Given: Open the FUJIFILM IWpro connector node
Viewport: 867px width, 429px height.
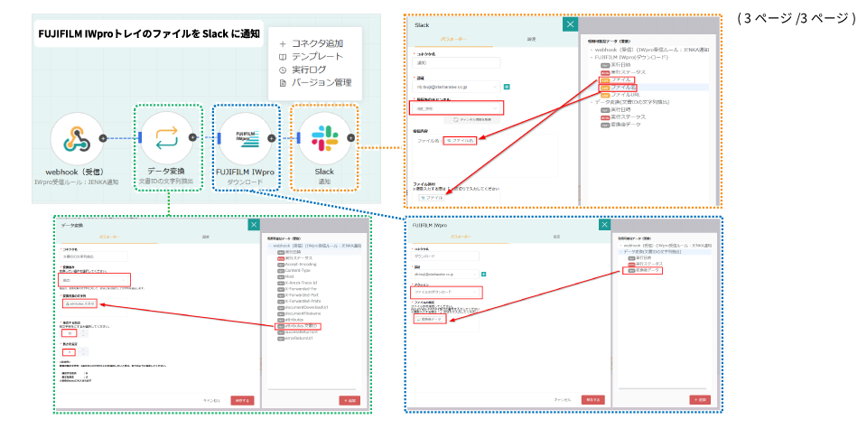Looking at the screenshot, I should [x=246, y=138].
